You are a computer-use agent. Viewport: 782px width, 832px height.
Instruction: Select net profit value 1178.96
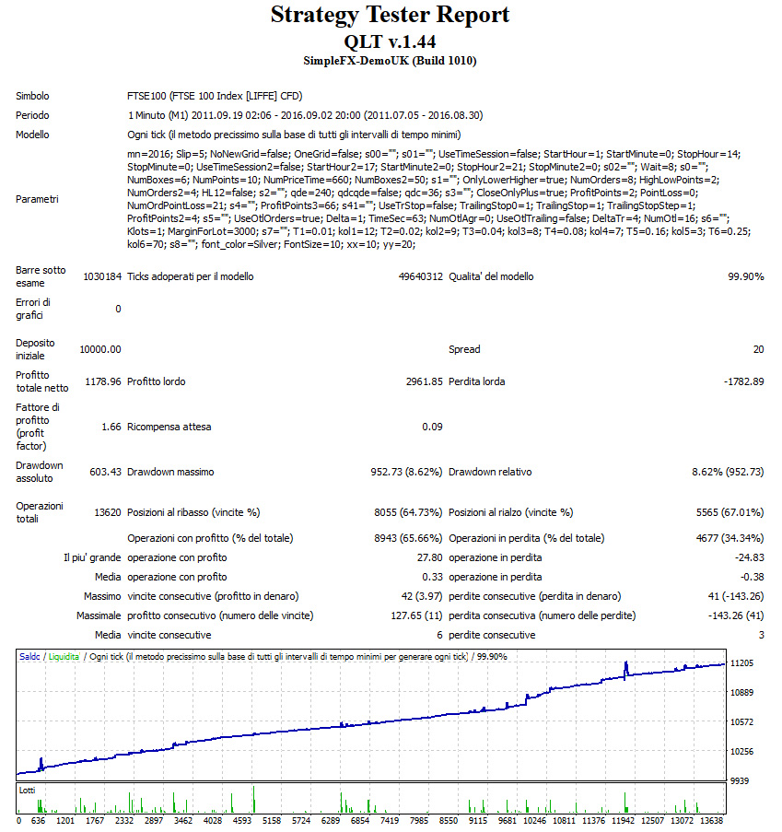103,381
